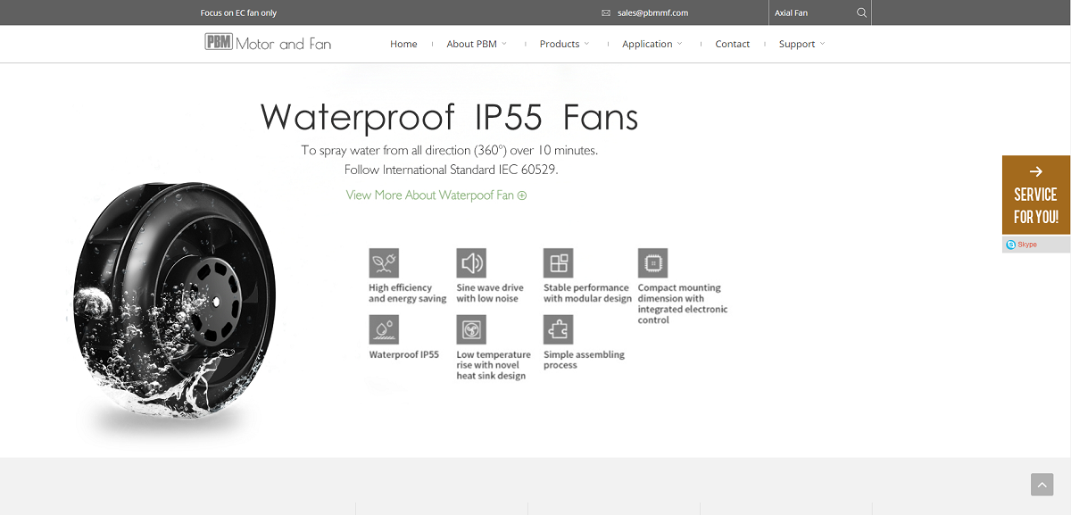Go to the Home menu item
Screen dimensions: 1071x515
tap(403, 44)
